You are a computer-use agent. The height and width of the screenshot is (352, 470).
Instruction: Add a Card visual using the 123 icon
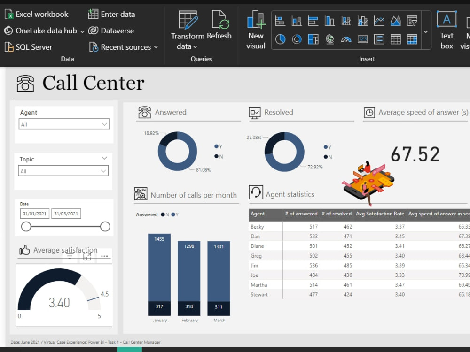pos(363,39)
